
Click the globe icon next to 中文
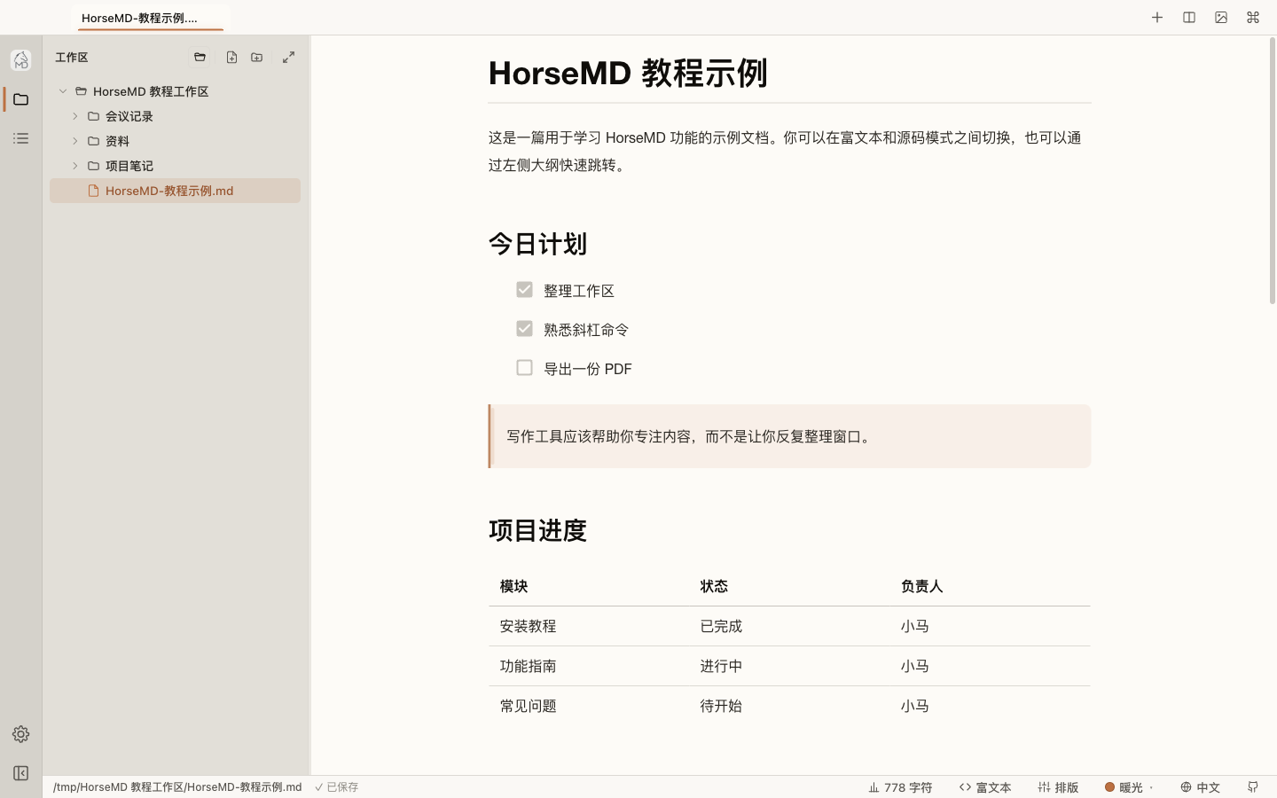coord(1186,787)
